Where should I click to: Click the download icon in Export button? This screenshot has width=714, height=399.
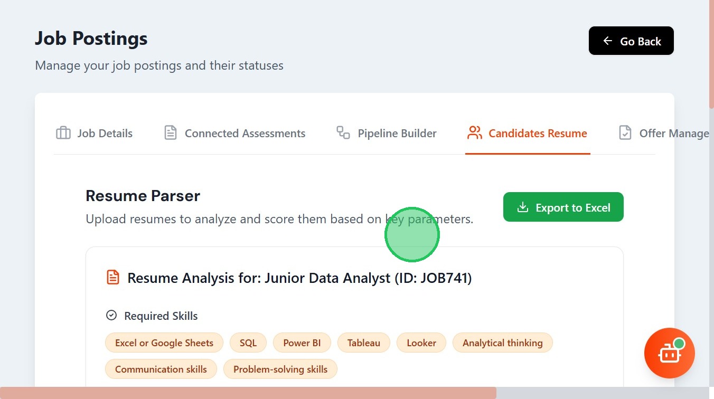tap(523, 207)
